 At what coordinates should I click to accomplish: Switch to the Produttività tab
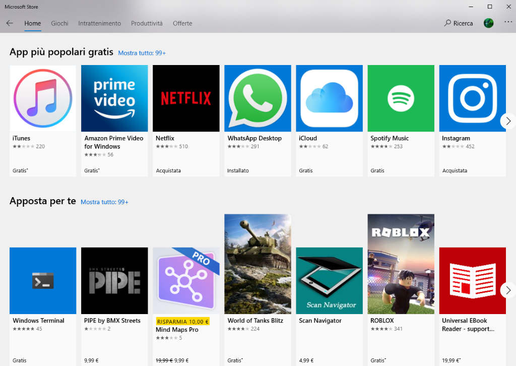(147, 23)
